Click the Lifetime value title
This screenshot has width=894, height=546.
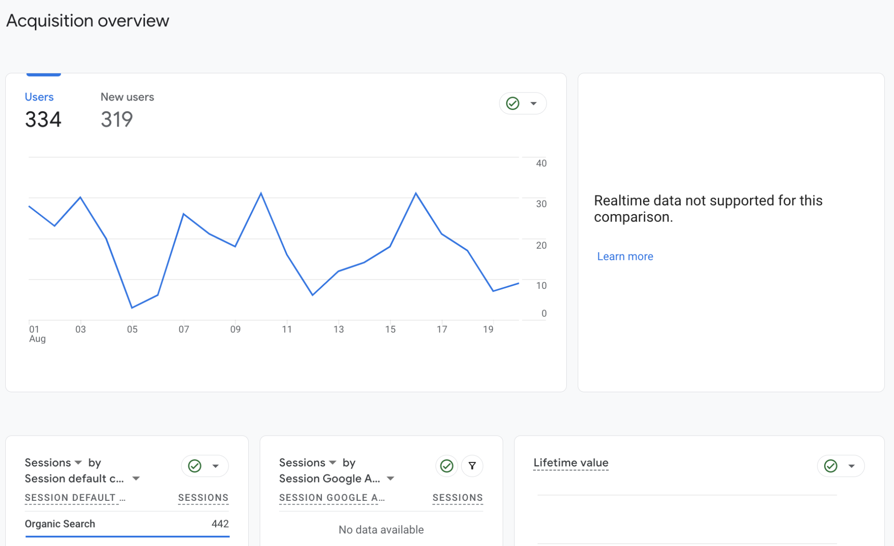coord(571,463)
